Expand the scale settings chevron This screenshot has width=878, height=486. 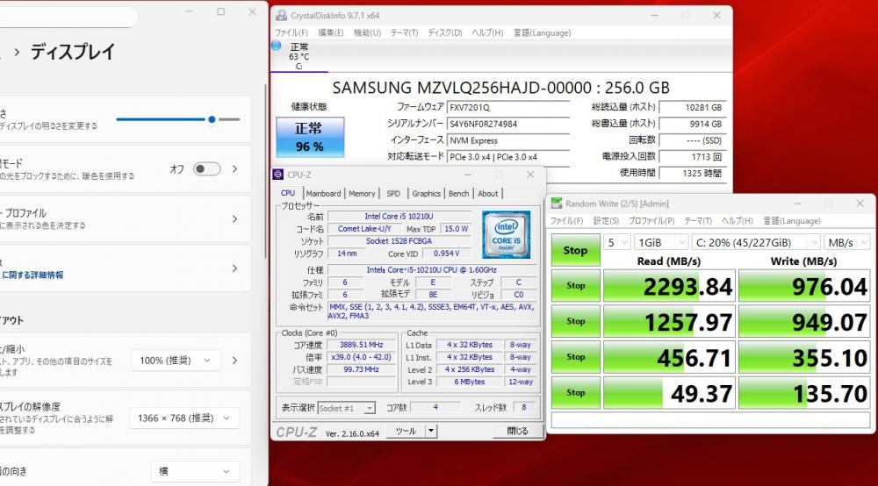[x=234, y=361]
